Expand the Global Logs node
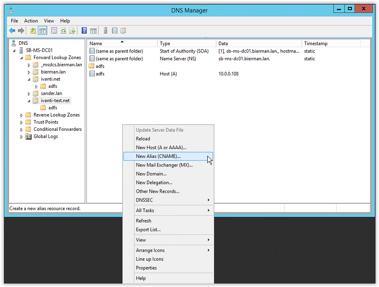The height and width of the screenshot is (287, 379). tap(21, 137)
